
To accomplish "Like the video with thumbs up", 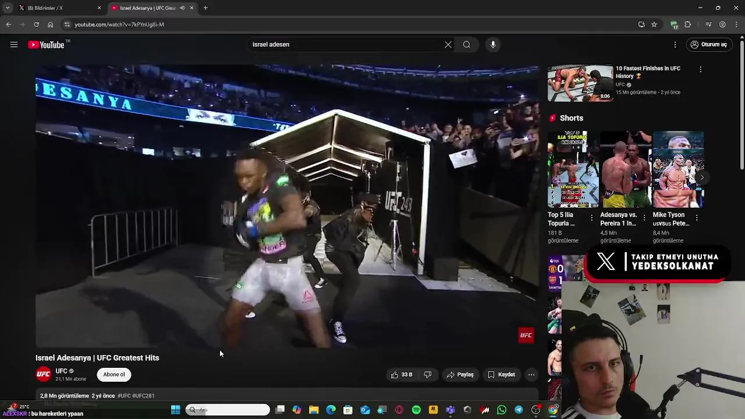I will [x=402, y=375].
